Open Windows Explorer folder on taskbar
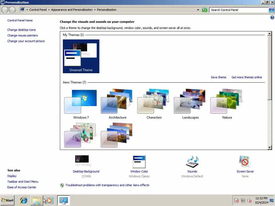 click(37, 200)
